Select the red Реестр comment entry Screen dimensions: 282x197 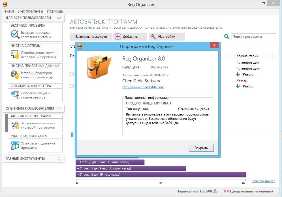242,80
